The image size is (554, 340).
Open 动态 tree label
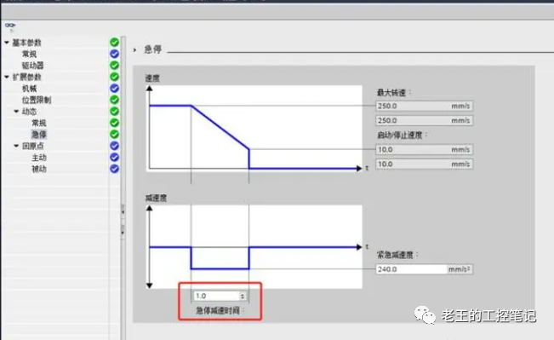[29, 112]
